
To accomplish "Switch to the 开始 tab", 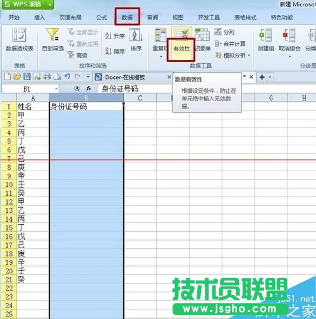I will [x=14, y=18].
